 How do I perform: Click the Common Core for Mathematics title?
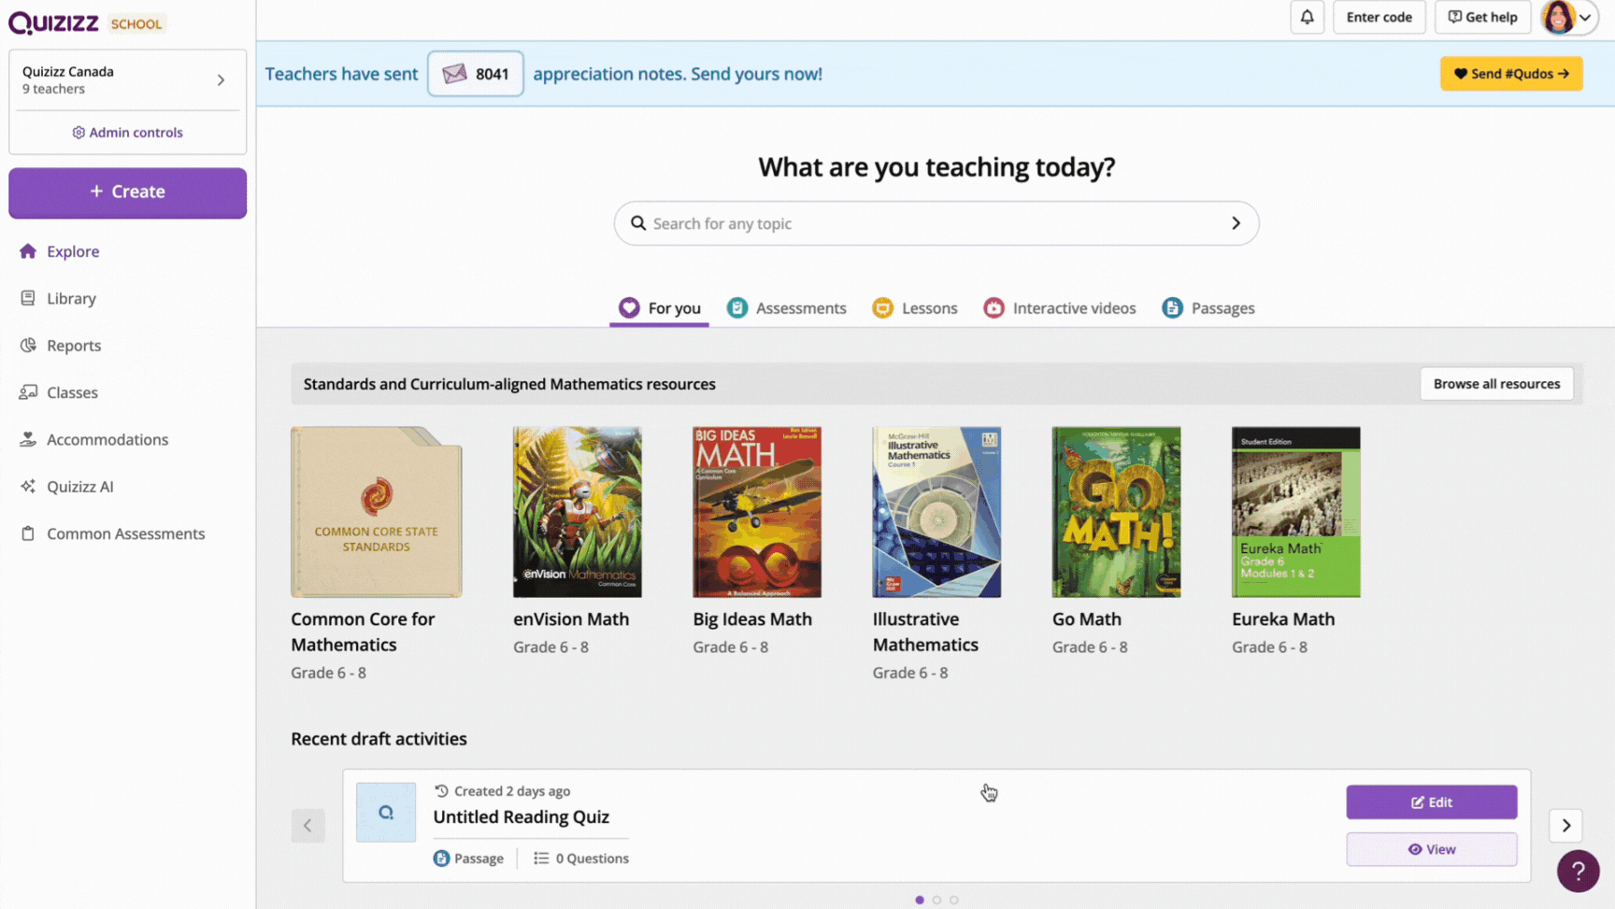pos(363,632)
